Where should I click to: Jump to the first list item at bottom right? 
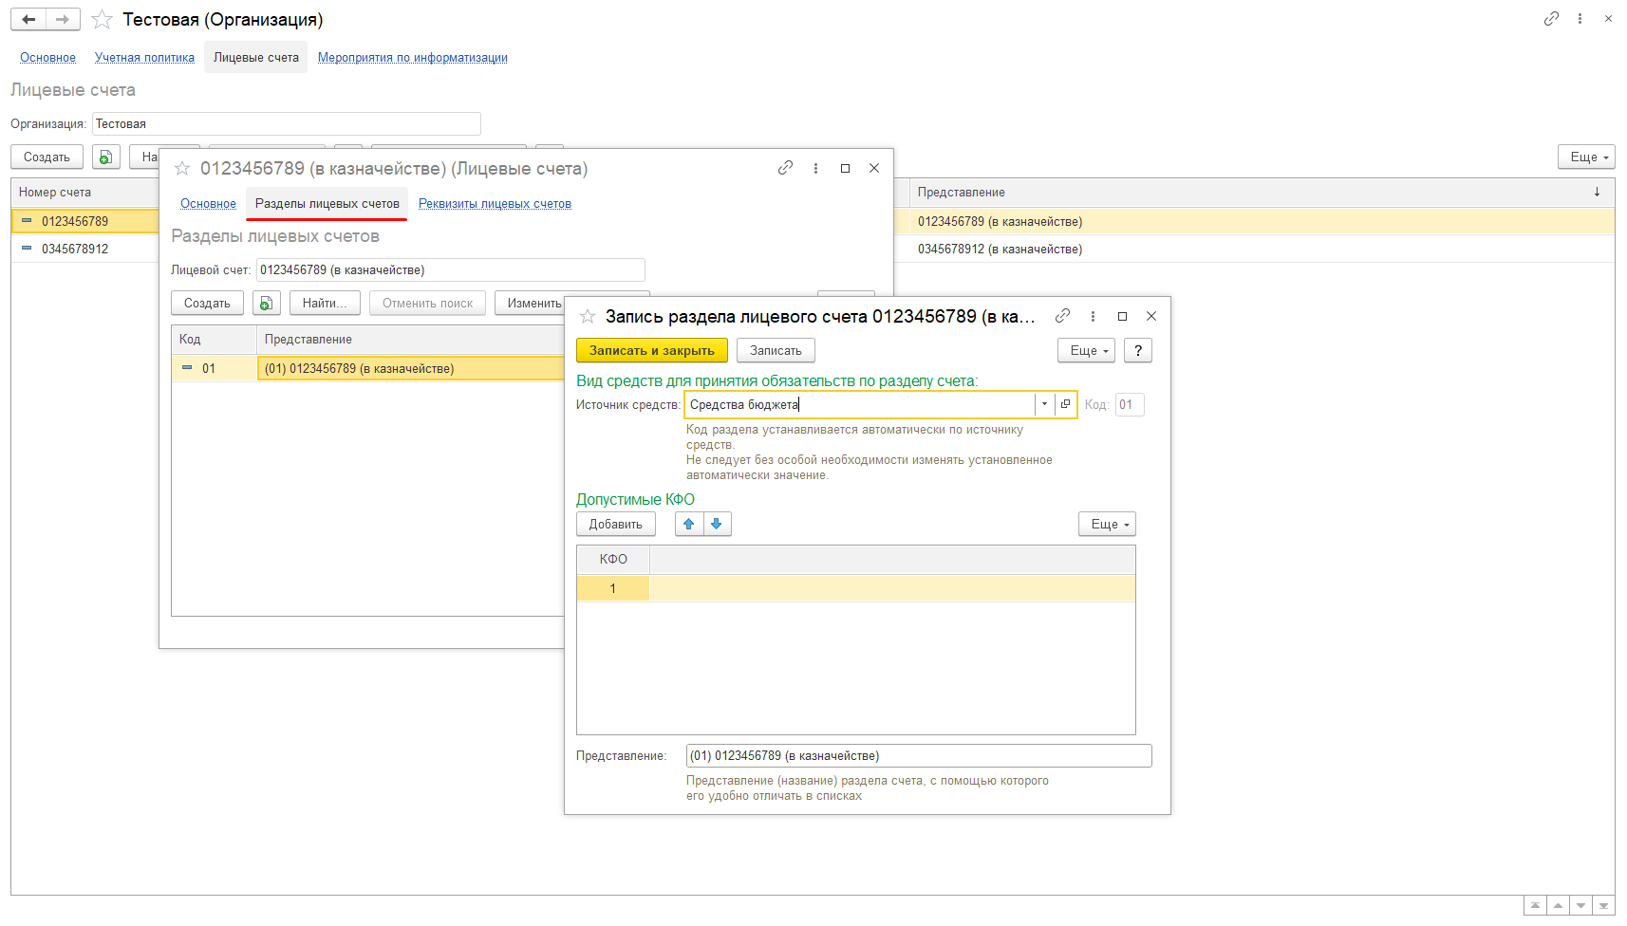coord(1535,905)
